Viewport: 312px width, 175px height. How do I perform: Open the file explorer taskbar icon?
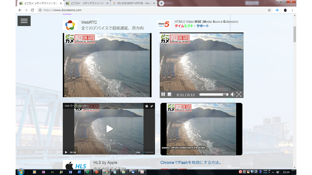tap(124, 172)
